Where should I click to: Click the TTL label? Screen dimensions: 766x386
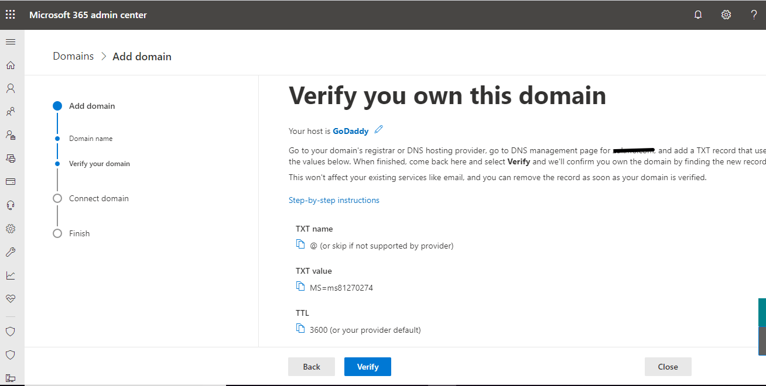[x=302, y=313]
